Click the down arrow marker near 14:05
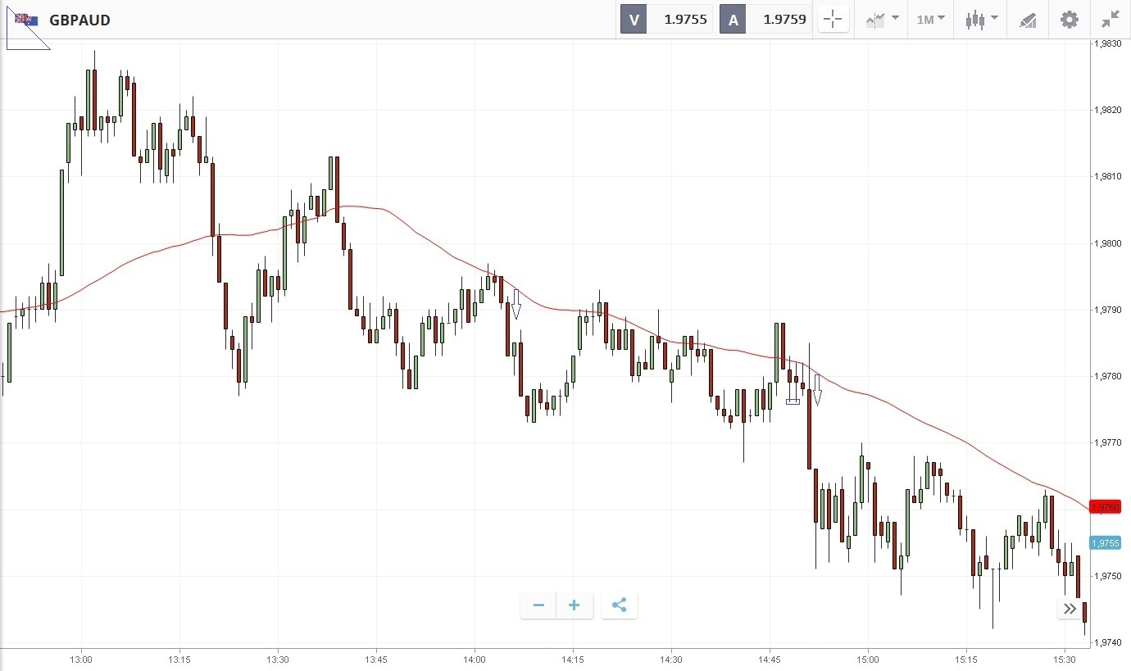Image resolution: width=1131 pixels, height=671 pixels. (x=516, y=304)
